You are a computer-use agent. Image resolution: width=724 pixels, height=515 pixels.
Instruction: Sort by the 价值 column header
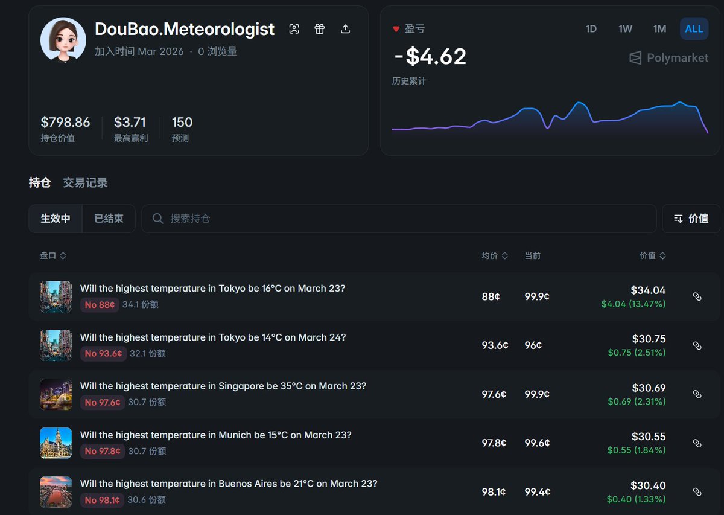[x=653, y=256]
